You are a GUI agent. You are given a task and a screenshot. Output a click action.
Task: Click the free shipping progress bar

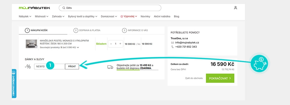click(137, 70)
